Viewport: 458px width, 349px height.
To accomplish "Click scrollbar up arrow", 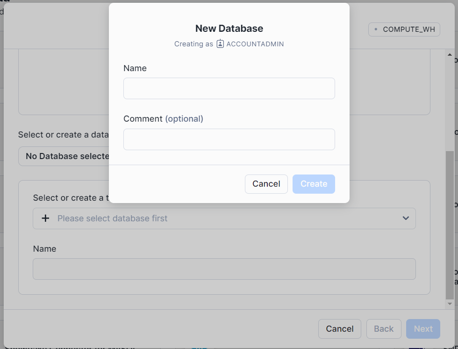I will 450,55.
